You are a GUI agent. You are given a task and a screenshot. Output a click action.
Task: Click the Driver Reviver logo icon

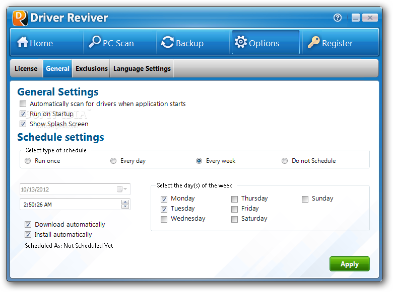(20, 18)
